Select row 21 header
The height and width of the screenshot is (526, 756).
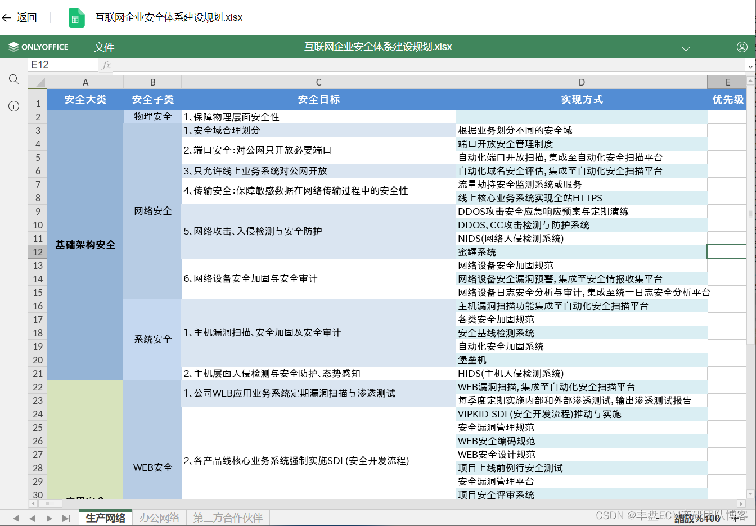pos(38,374)
